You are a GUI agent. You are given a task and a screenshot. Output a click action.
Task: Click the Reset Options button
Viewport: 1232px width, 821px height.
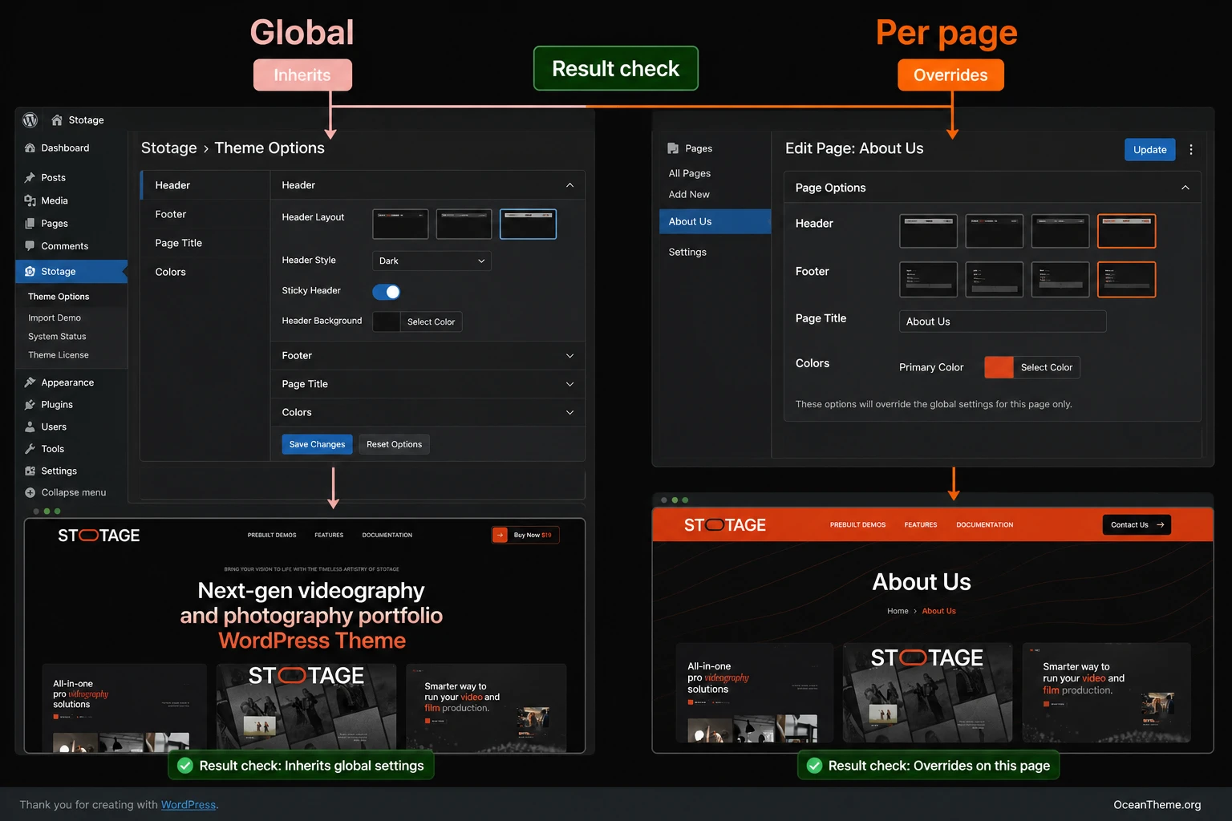[x=394, y=444]
